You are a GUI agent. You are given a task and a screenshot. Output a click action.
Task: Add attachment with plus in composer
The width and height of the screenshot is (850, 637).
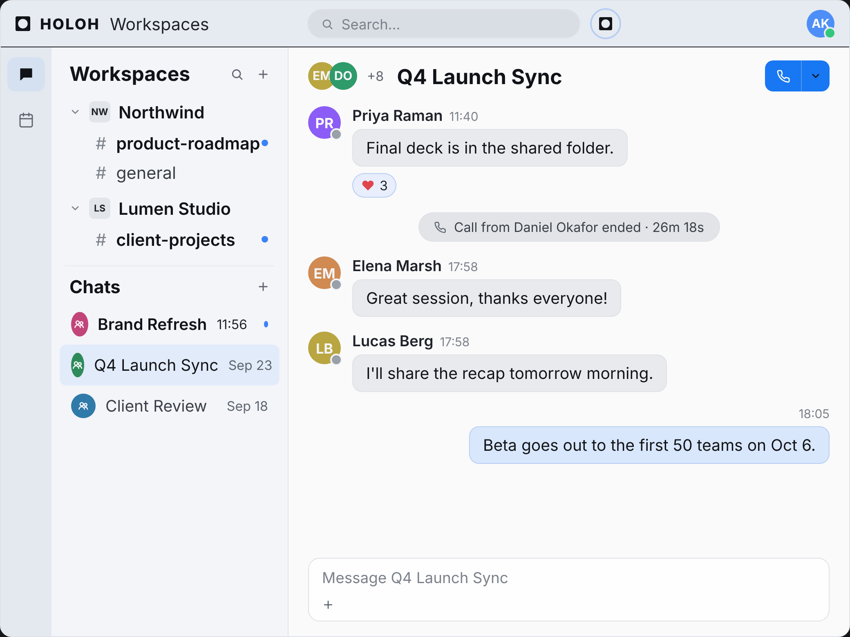click(328, 605)
